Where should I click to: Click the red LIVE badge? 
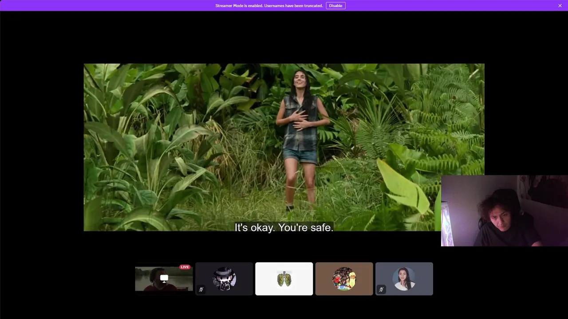pos(185,267)
